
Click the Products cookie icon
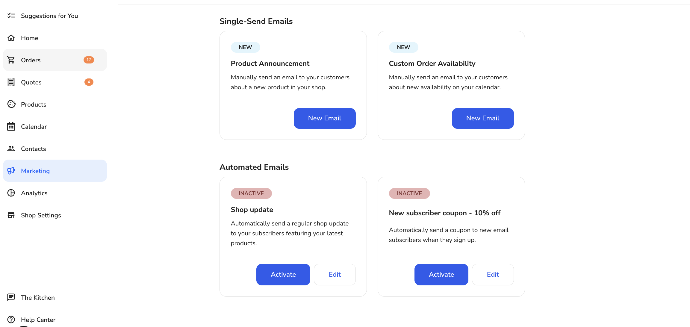11,104
